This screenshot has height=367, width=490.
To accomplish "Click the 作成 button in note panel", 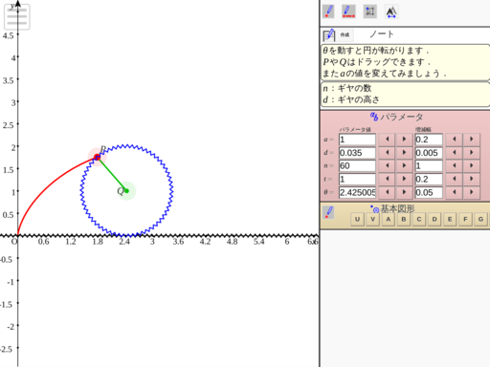I will click(x=345, y=34).
